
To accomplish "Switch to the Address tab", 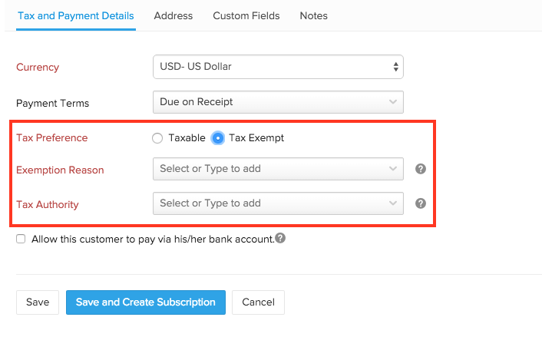I will tap(174, 15).
